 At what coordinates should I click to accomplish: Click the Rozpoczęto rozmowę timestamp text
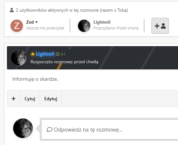click(x=64, y=62)
